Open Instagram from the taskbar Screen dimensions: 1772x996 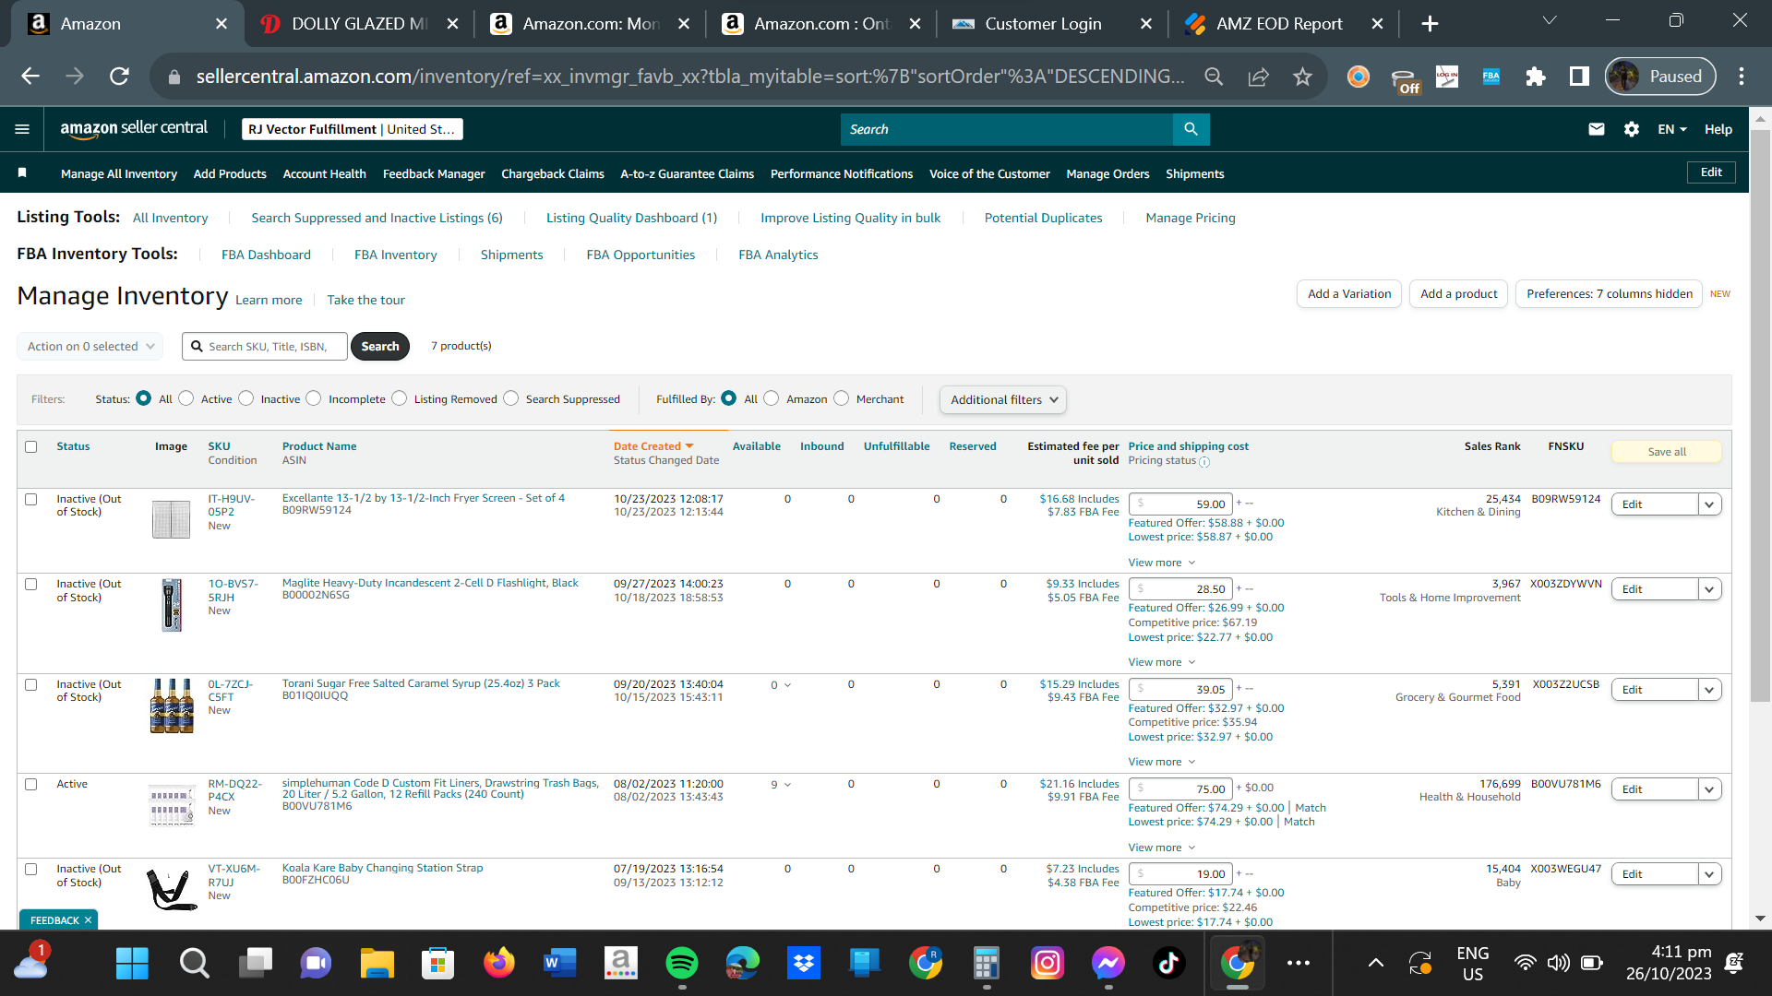(x=1048, y=963)
